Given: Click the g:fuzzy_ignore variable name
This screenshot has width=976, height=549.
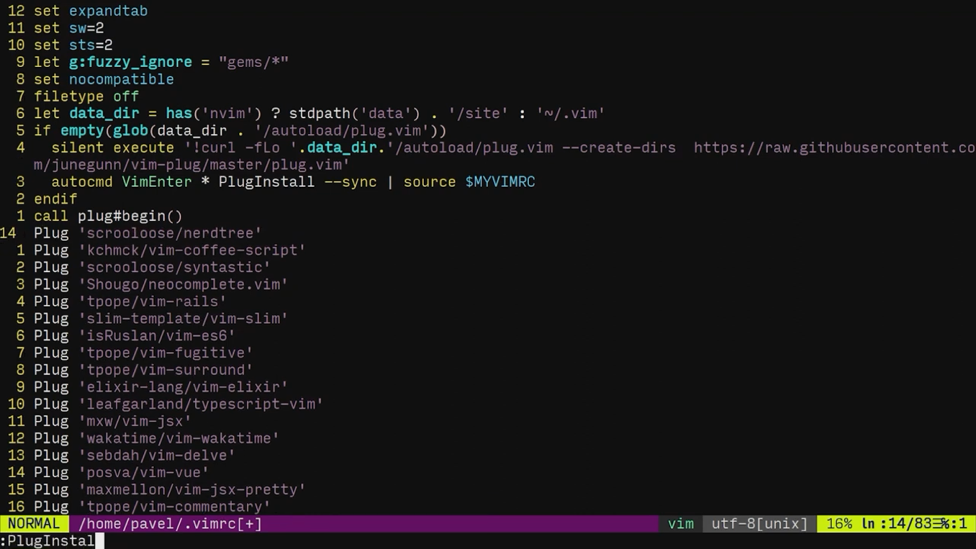Looking at the screenshot, I should [x=131, y=62].
